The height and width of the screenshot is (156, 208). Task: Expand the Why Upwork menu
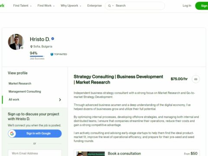(71, 6)
